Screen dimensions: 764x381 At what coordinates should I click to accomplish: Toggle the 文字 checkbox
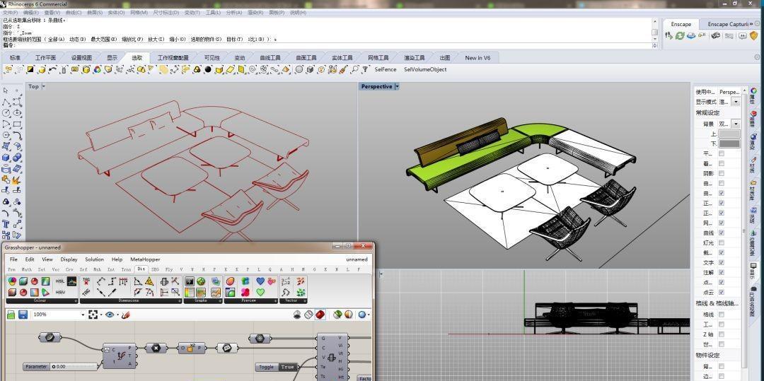point(722,263)
